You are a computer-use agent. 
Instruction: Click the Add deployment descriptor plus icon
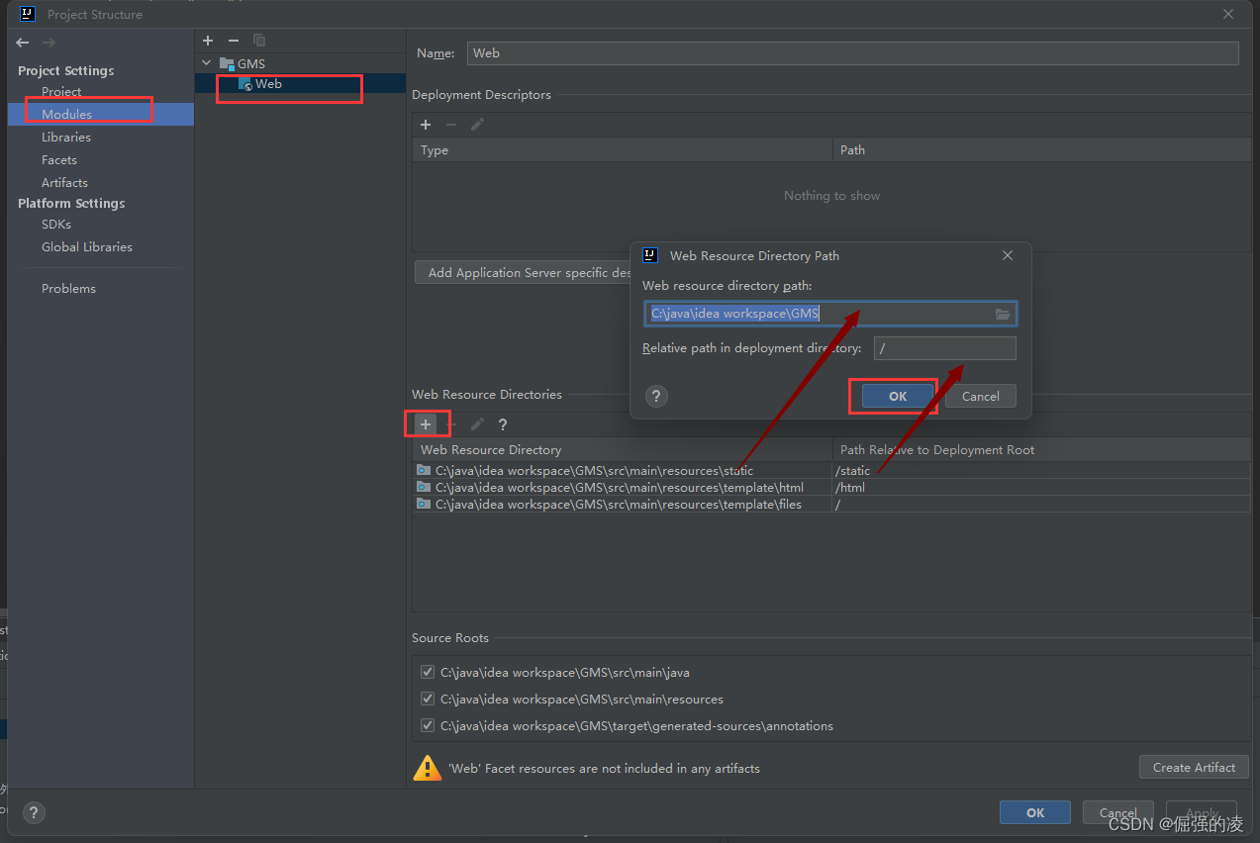pos(426,125)
